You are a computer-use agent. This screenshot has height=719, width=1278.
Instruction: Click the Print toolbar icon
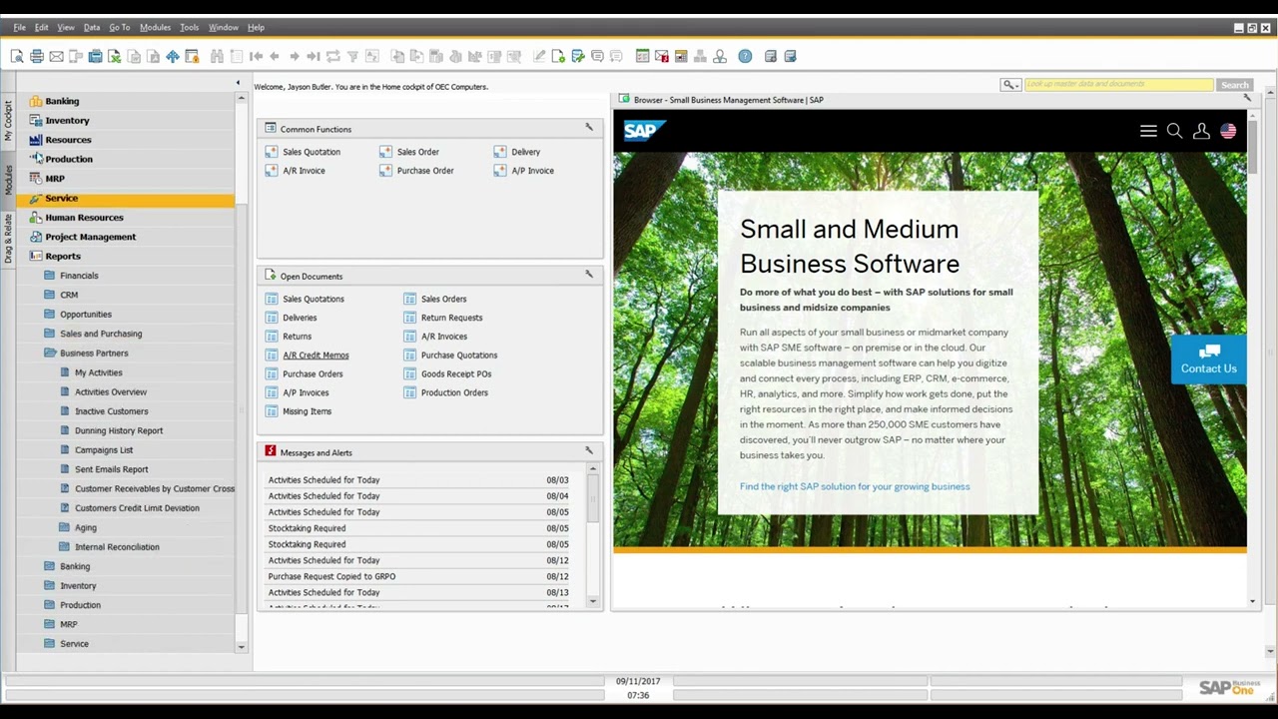pos(37,57)
